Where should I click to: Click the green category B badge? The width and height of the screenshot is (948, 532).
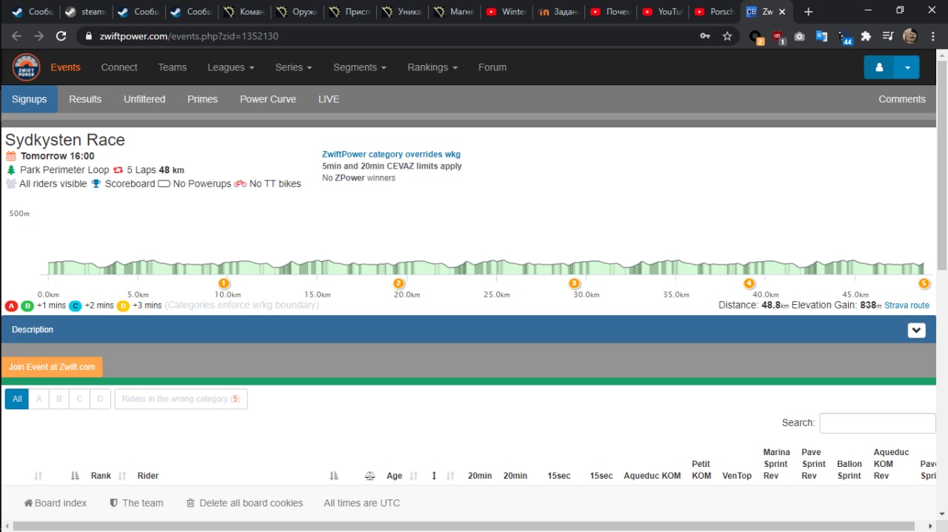point(27,306)
